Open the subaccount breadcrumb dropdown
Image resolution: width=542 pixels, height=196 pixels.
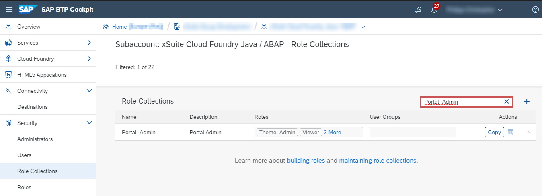pos(363,27)
